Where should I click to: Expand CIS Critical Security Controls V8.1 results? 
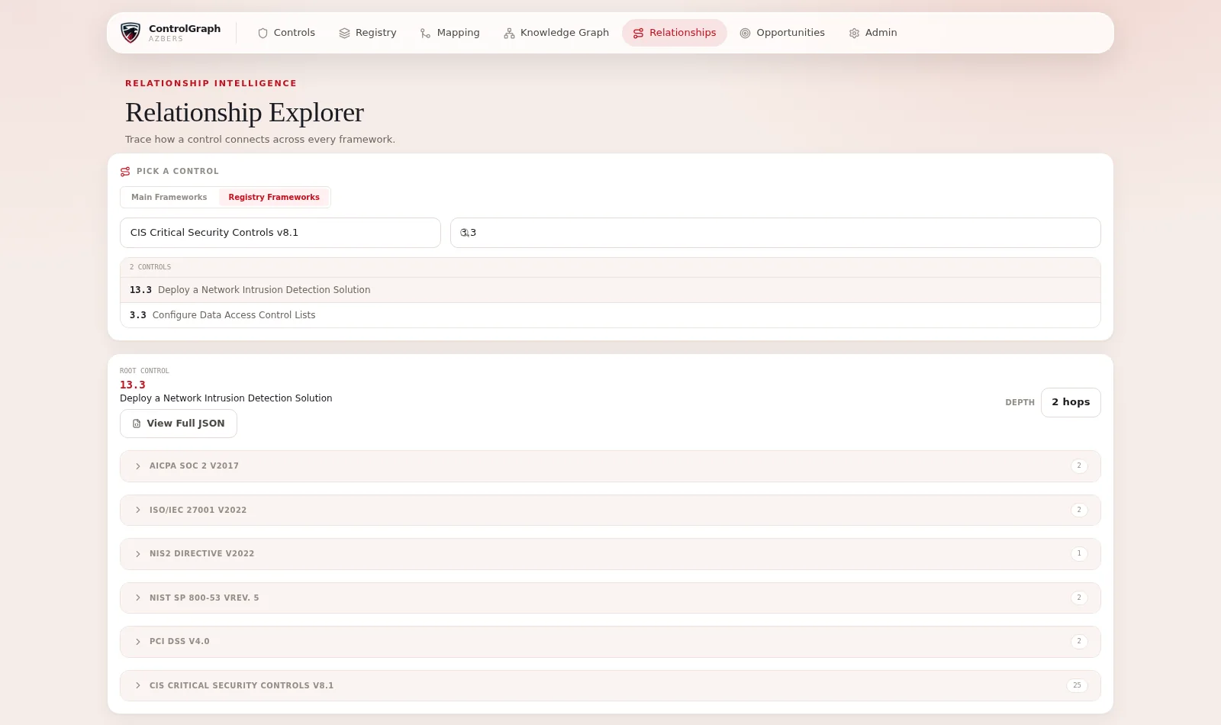tap(610, 685)
